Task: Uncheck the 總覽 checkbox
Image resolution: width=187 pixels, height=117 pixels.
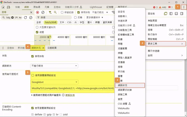Action: pyautogui.click(x=37, y=32)
